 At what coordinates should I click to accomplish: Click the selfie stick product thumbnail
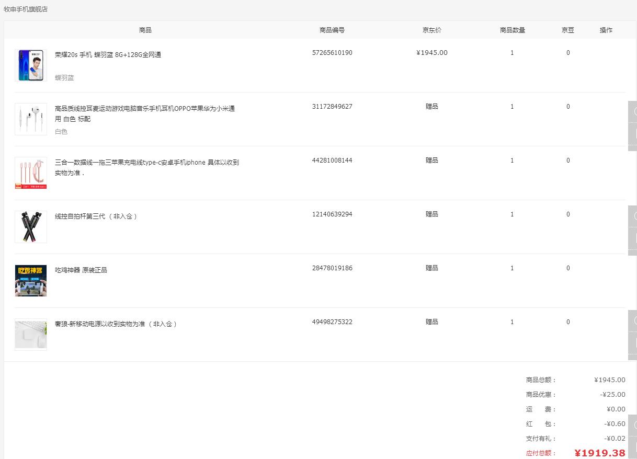pos(30,226)
